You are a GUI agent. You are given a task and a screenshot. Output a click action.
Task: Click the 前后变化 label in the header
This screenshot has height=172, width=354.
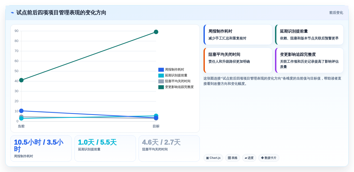tap(336, 13)
